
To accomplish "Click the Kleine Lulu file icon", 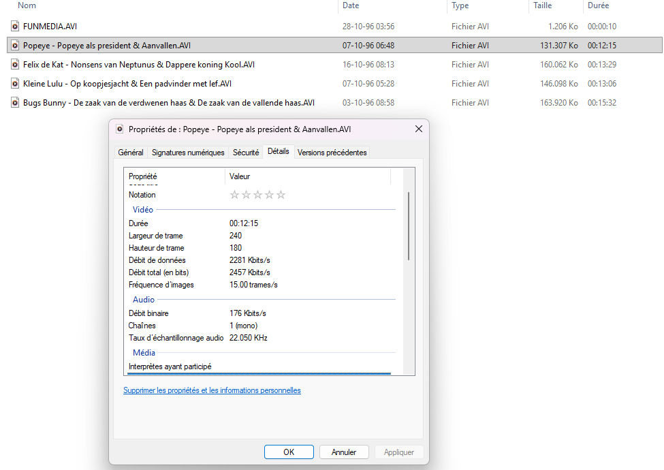I will click(x=15, y=83).
